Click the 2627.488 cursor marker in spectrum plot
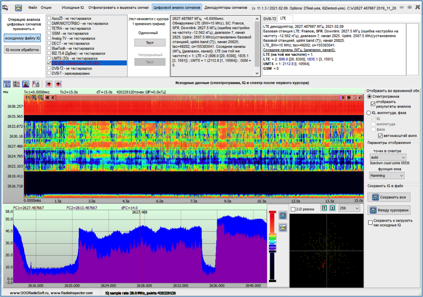Image resolution: width=423 pixels, height=297 pixels. (140, 213)
